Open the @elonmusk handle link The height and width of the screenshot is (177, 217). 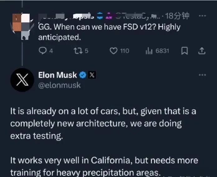click(x=59, y=85)
